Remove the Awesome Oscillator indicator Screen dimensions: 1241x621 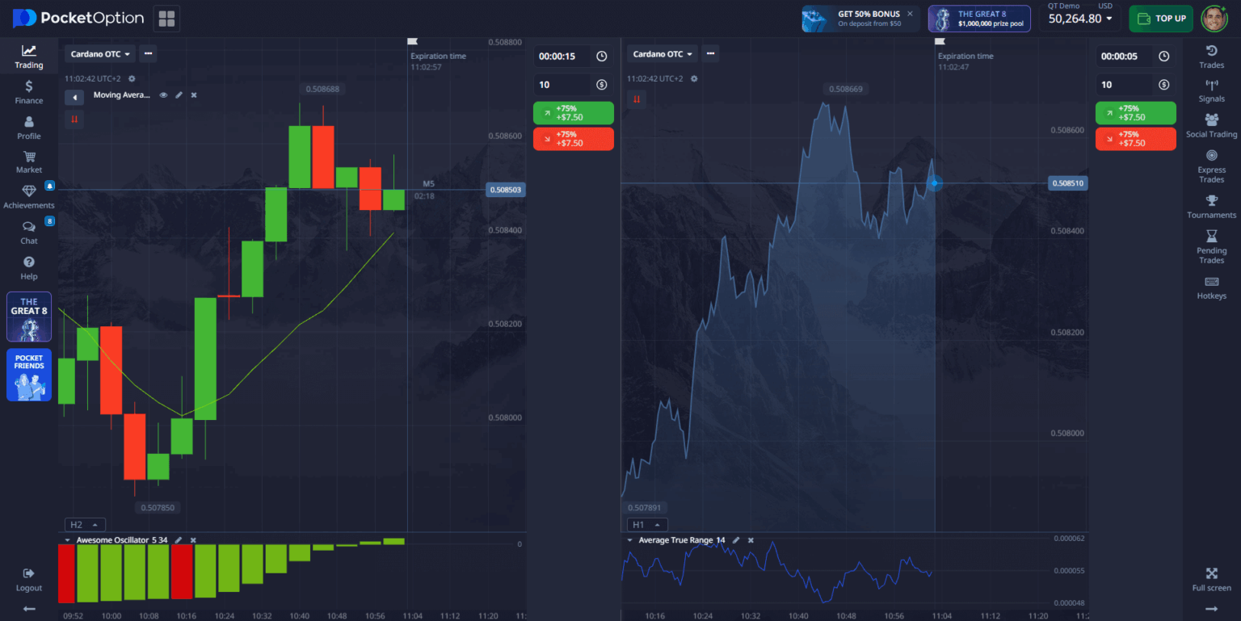[192, 539]
